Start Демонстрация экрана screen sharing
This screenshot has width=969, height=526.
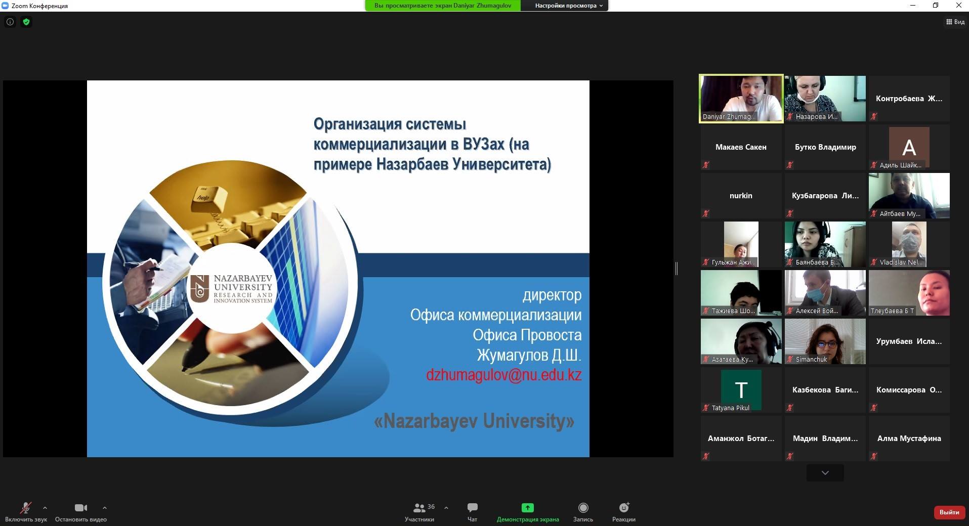click(x=527, y=511)
